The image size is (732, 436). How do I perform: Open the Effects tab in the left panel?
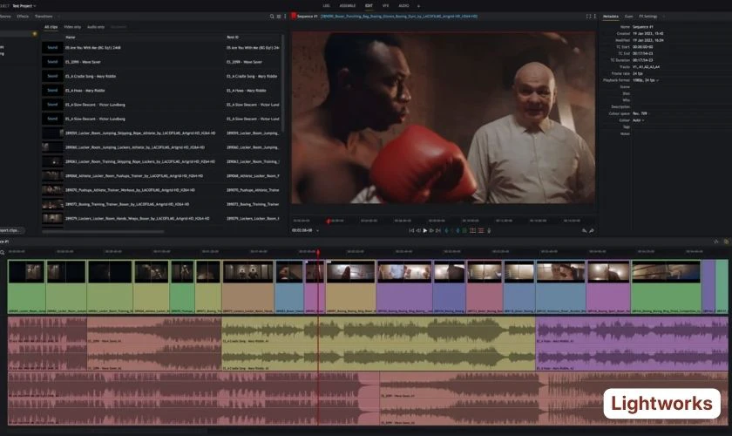click(23, 17)
